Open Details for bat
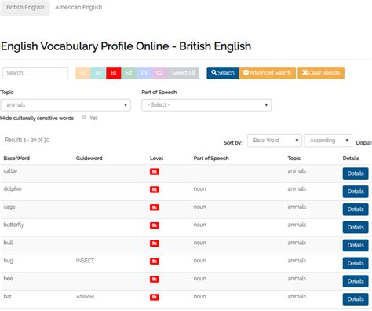The image size is (372, 311). click(356, 299)
